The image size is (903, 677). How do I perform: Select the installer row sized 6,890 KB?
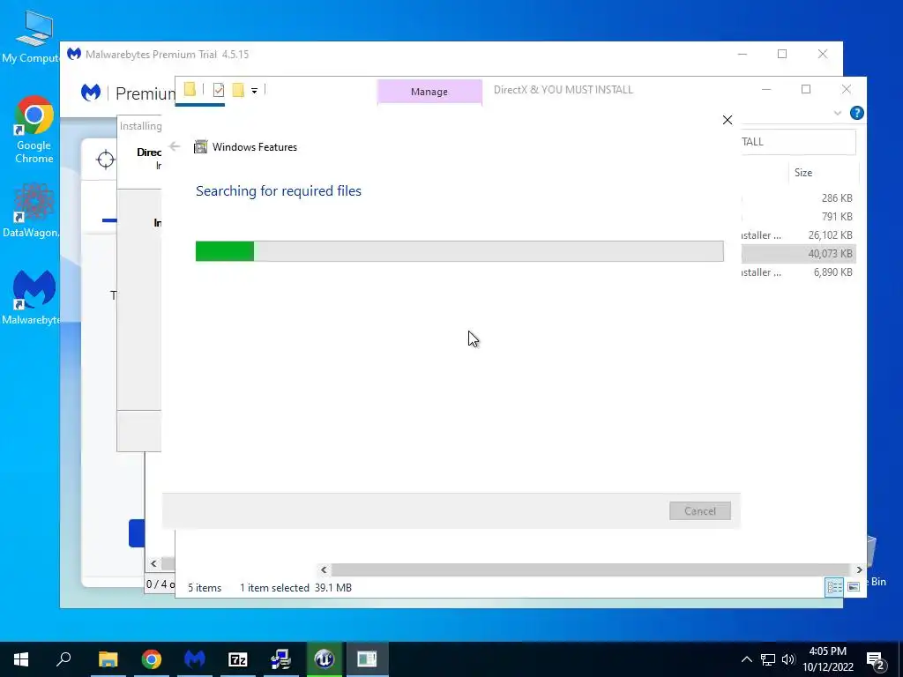[798, 272]
